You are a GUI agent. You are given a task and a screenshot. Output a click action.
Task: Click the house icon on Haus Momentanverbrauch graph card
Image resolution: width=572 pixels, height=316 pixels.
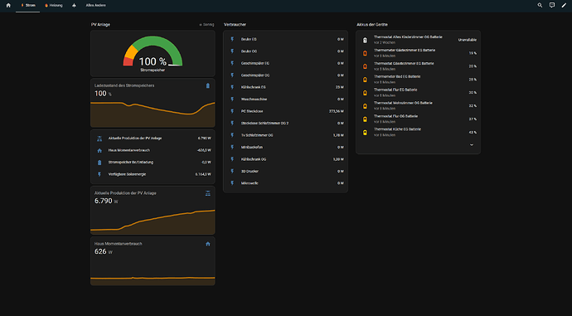[x=207, y=244]
